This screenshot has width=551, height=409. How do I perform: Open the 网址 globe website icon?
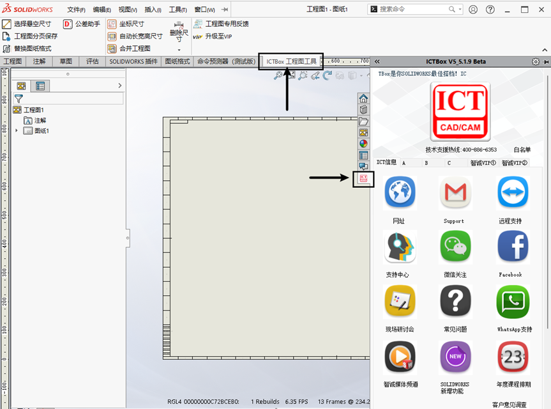pos(400,194)
